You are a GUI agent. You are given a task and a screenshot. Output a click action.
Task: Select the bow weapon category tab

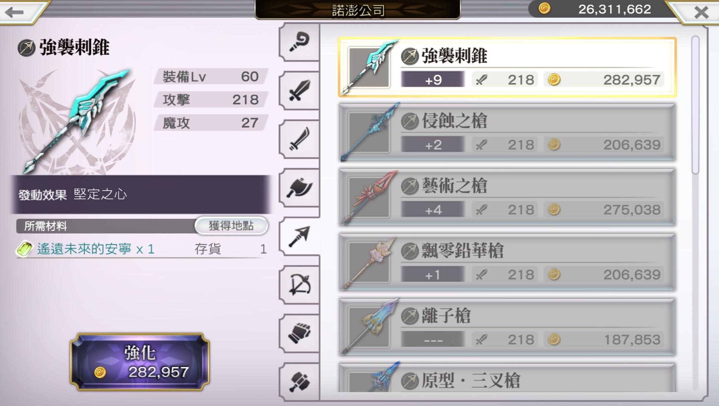tap(300, 285)
